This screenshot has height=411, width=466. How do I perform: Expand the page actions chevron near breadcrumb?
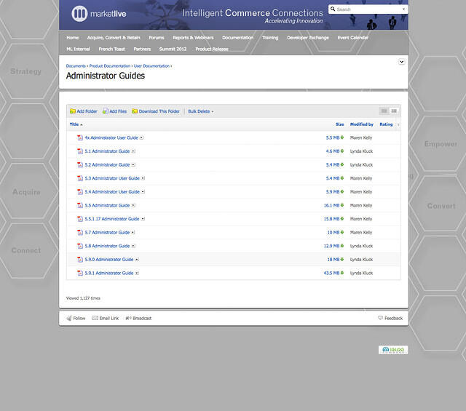pos(401,62)
